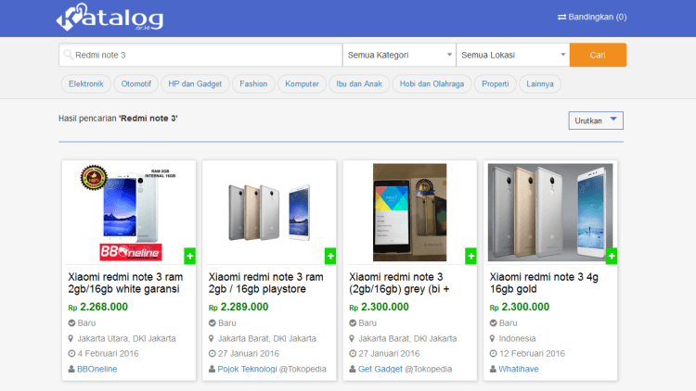Open Get Gadget boxed phone product image

click(409, 212)
